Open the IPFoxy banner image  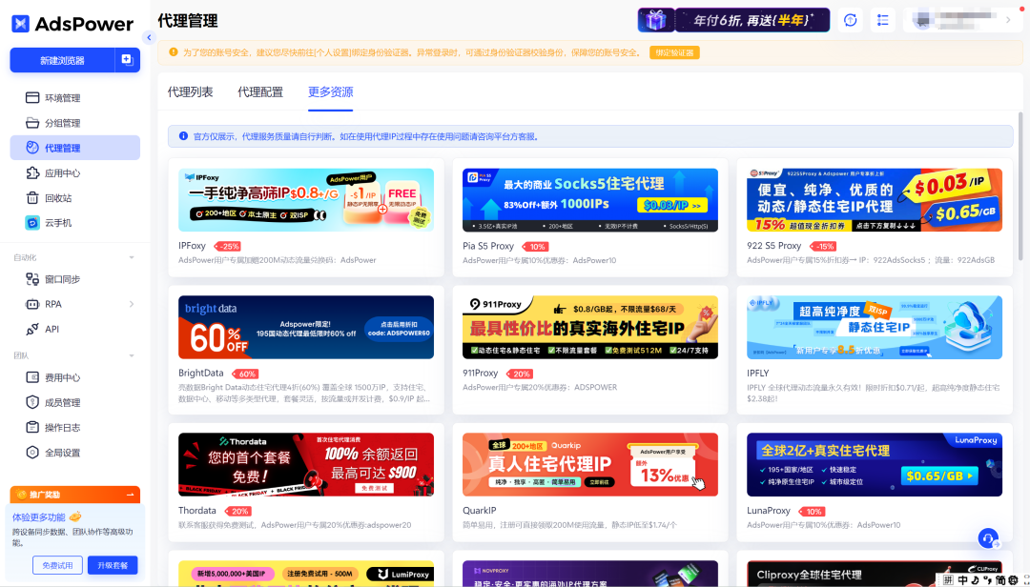point(306,199)
